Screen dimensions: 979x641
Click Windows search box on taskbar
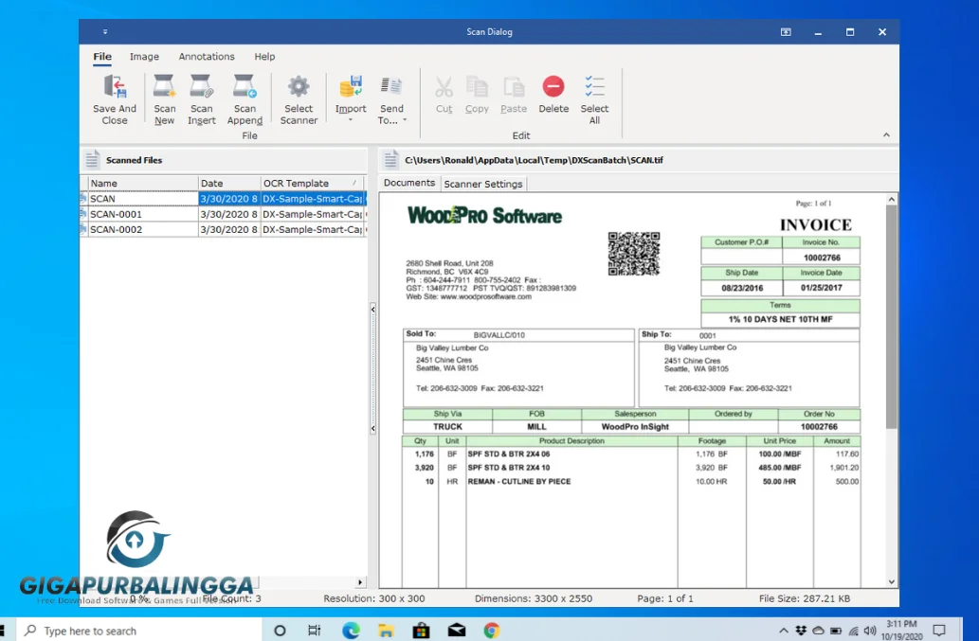tap(138, 631)
